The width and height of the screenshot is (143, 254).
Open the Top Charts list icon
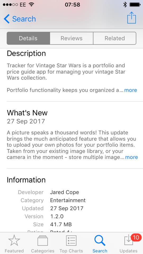(71, 241)
